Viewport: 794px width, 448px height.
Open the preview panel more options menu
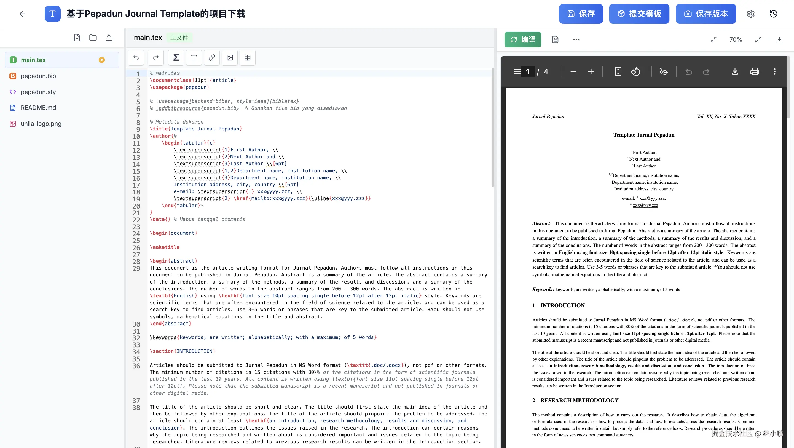click(576, 39)
